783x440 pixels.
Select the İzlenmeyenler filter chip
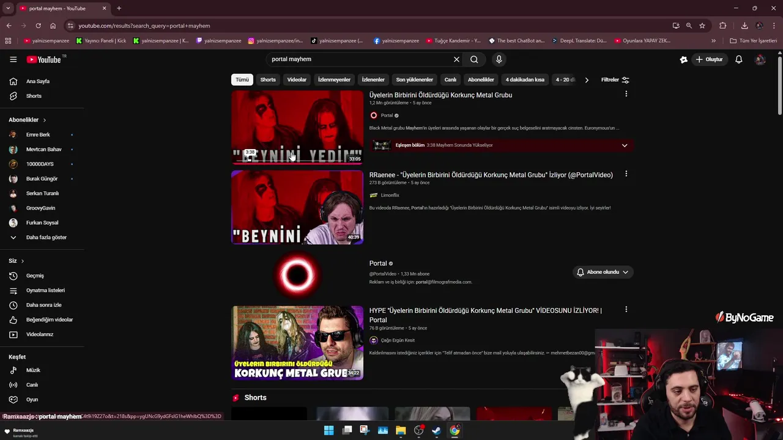[x=334, y=80]
